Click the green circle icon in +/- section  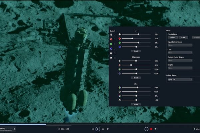pyautogui.click(x=120, y=43)
